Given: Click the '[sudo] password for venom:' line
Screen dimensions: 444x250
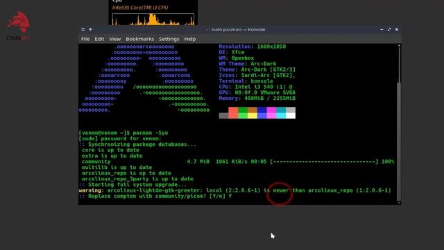Looking at the screenshot, I should tap(120, 139).
